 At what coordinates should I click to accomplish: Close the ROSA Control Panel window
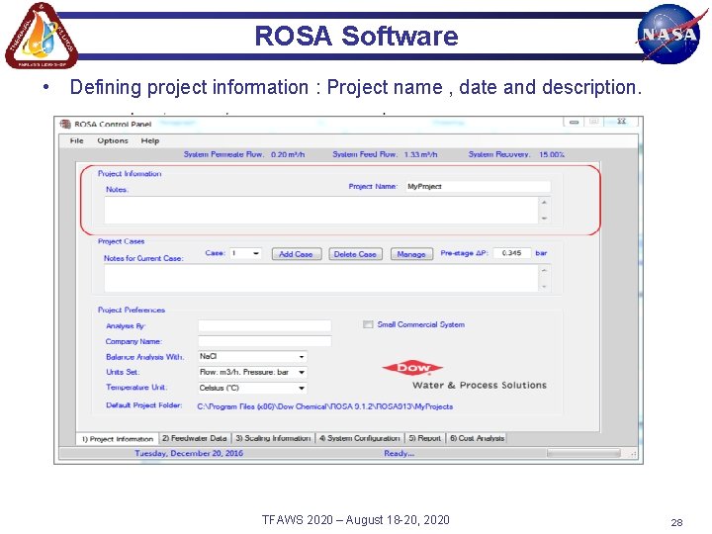click(622, 122)
